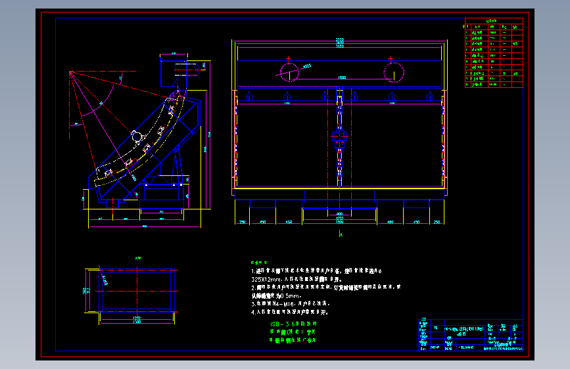570x369 pixels.
Task: Pick the ø325 diameter label
Action: click(306, 66)
